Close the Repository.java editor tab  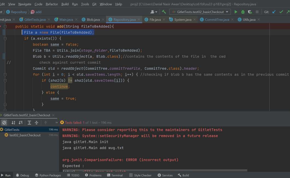point(139,20)
